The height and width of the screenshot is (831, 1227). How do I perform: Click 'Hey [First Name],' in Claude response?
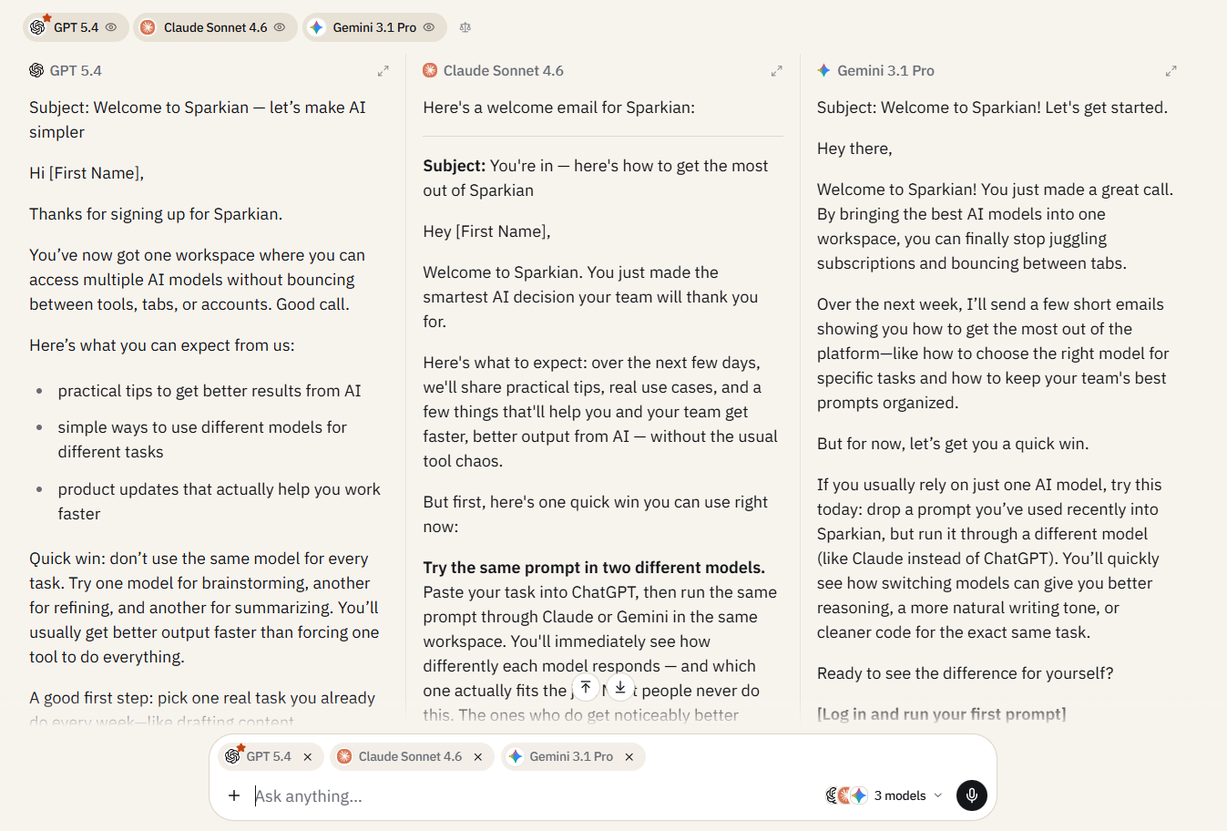coord(486,231)
